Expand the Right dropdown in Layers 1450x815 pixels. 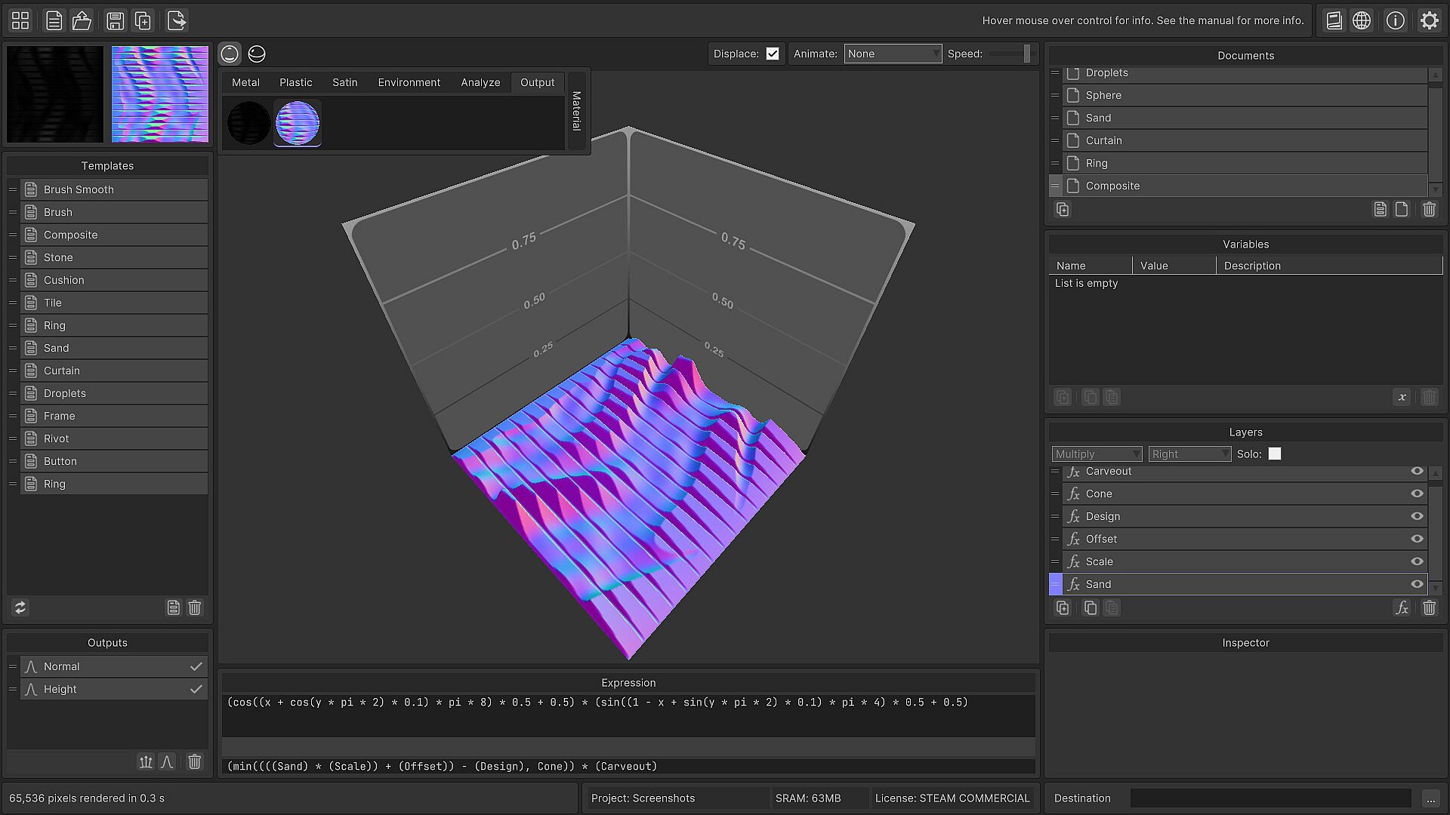[x=1189, y=454]
